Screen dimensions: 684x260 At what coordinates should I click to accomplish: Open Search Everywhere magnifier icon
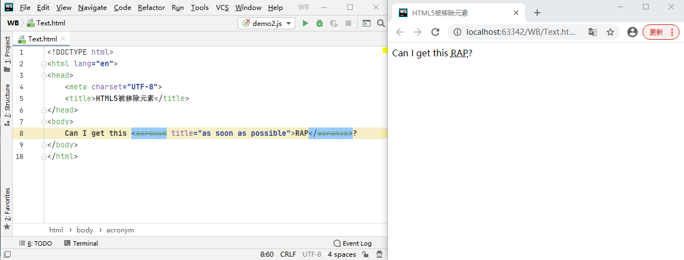(380, 23)
